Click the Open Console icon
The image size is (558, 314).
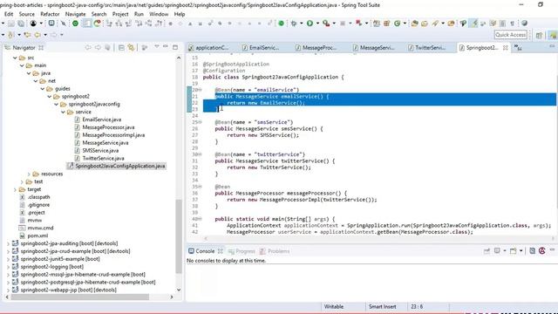tap(513, 251)
